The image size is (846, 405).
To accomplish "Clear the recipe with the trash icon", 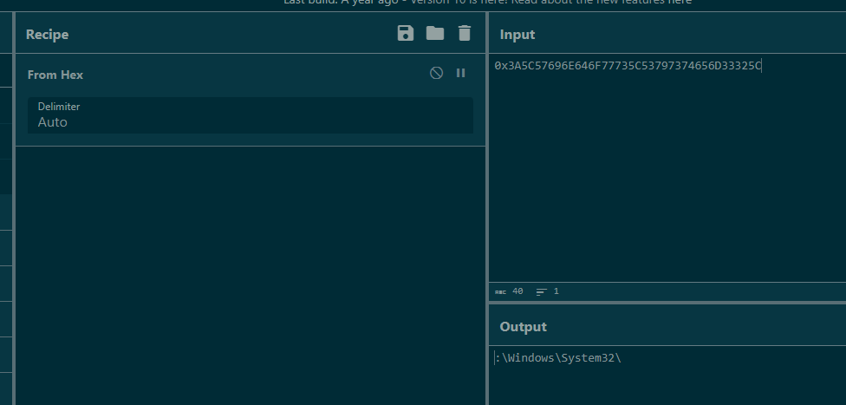I will [465, 34].
